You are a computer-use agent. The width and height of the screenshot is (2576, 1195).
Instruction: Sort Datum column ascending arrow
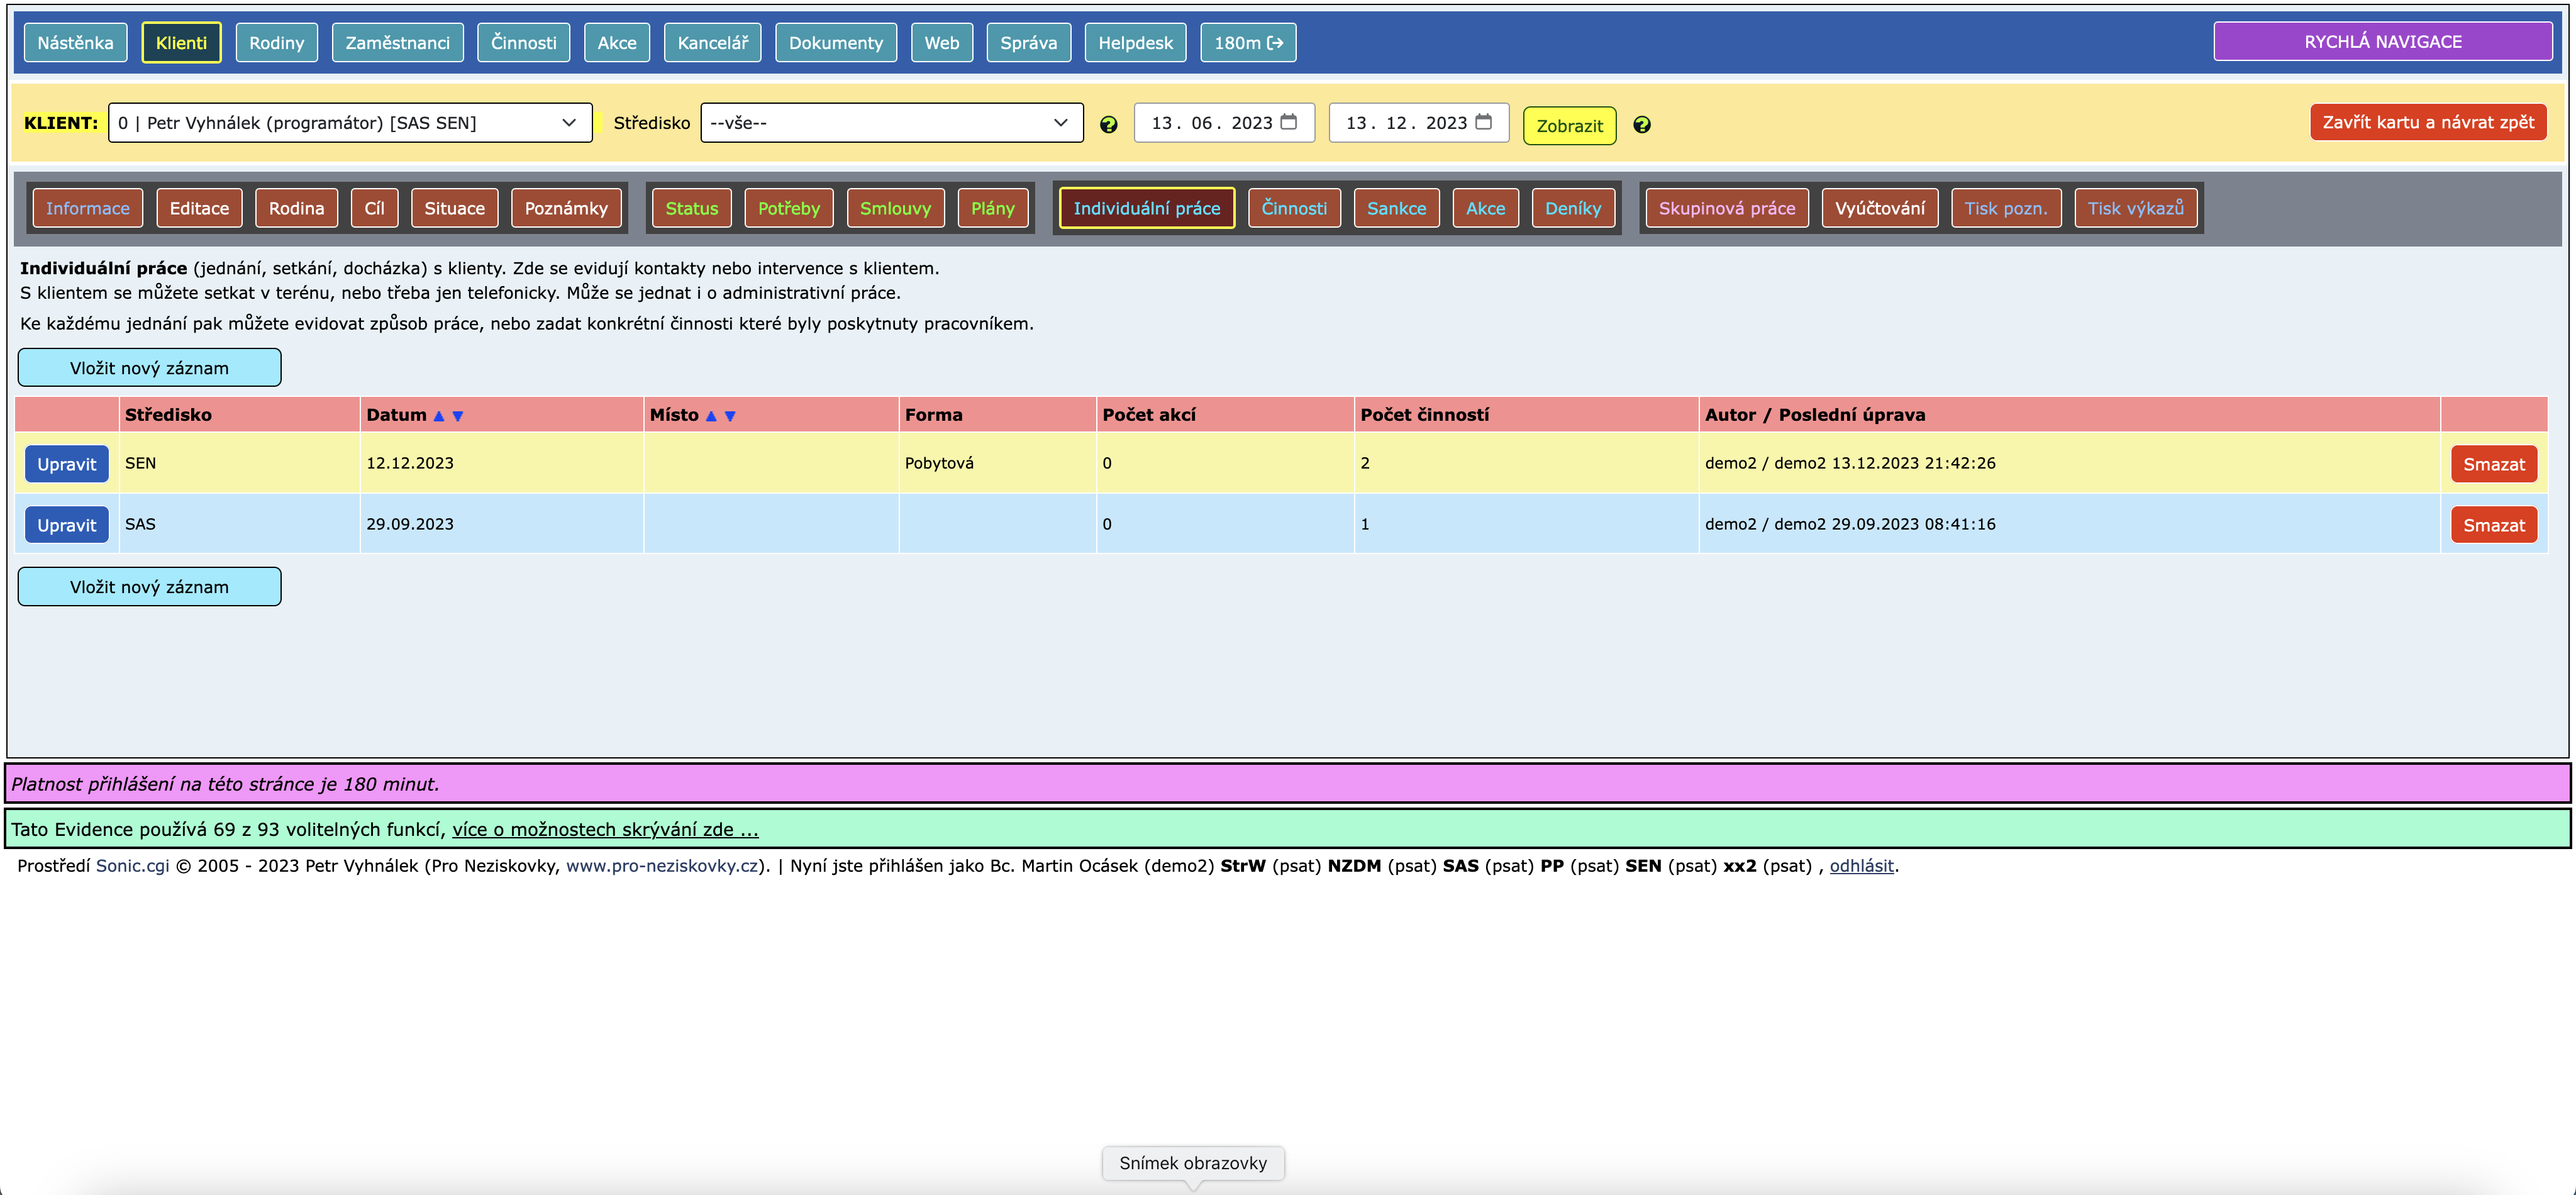(x=438, y=416)
